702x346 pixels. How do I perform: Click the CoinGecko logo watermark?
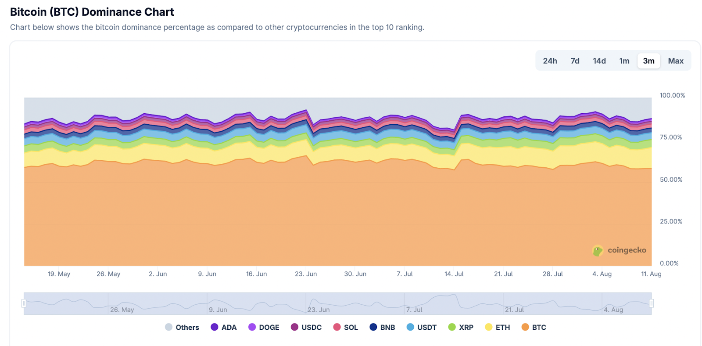[619, 250]
